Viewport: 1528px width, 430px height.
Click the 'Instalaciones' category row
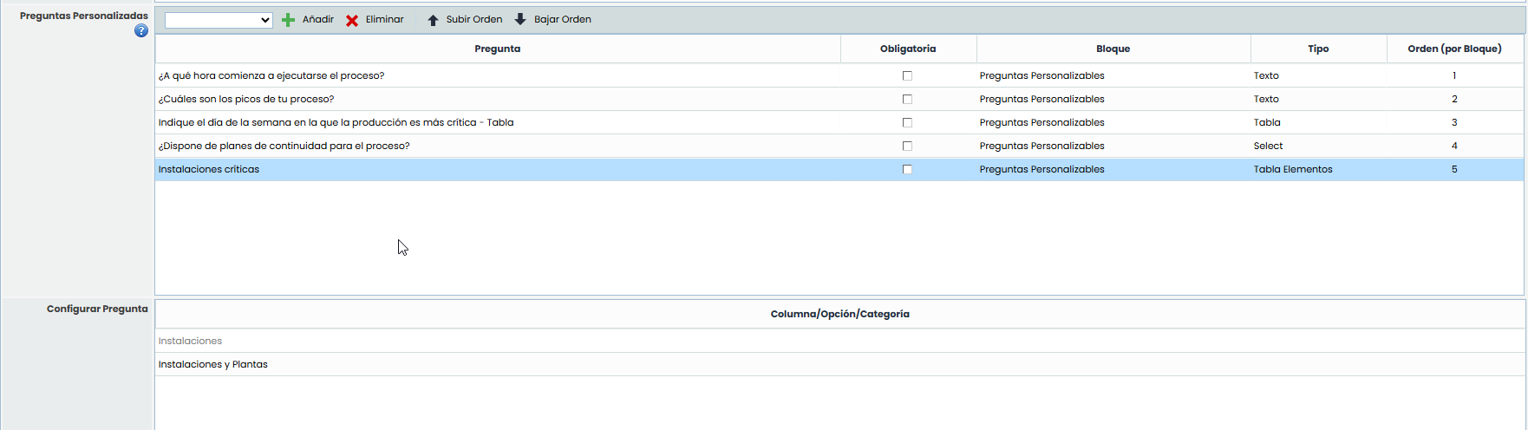pos(191,342)
